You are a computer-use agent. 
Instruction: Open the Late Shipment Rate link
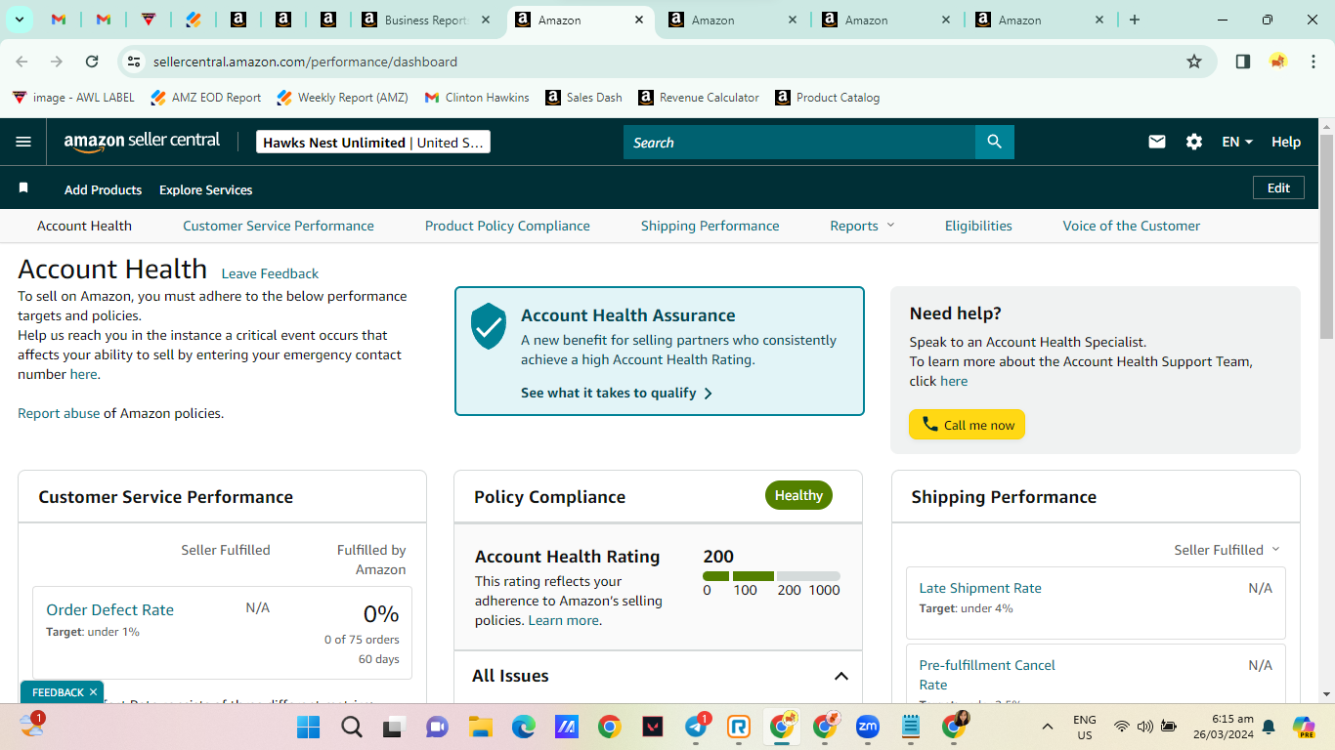980,588
